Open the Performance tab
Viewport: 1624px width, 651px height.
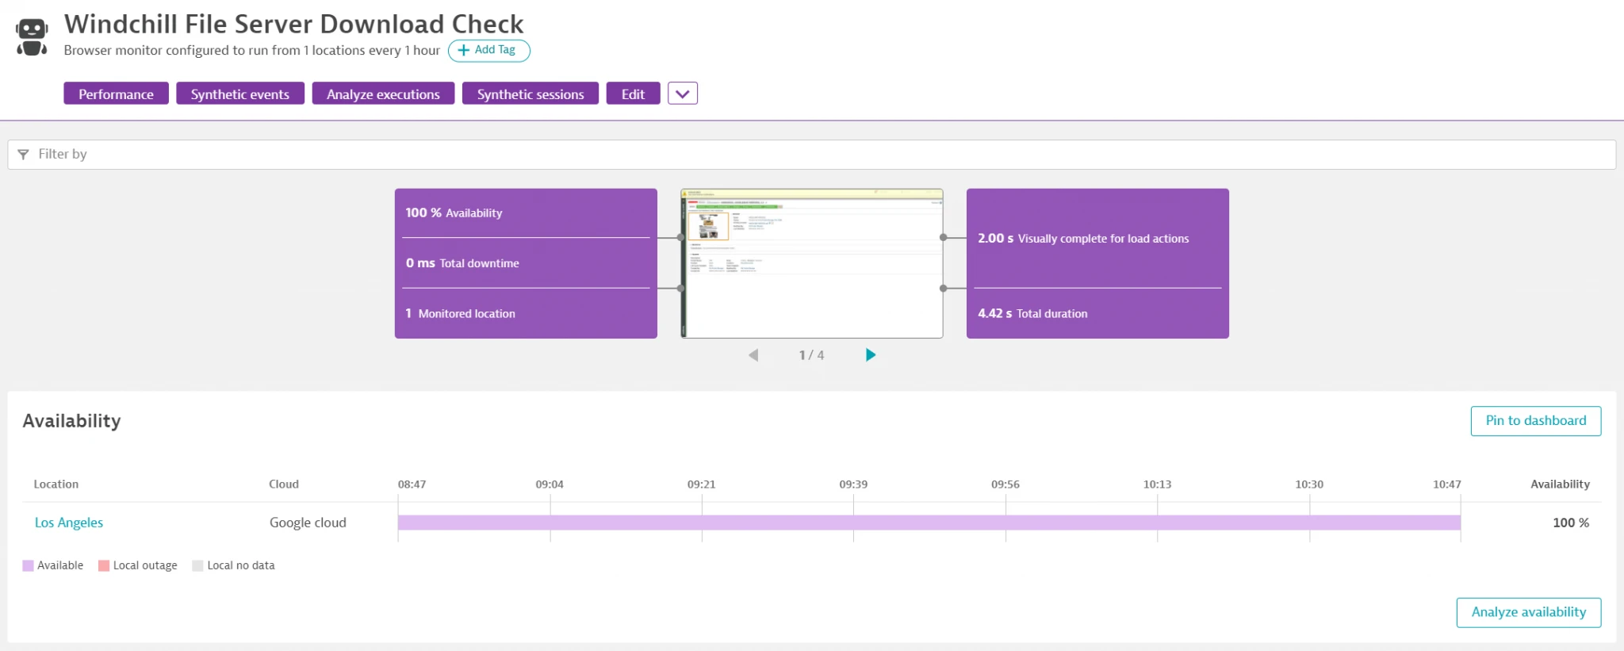[116, 94]
